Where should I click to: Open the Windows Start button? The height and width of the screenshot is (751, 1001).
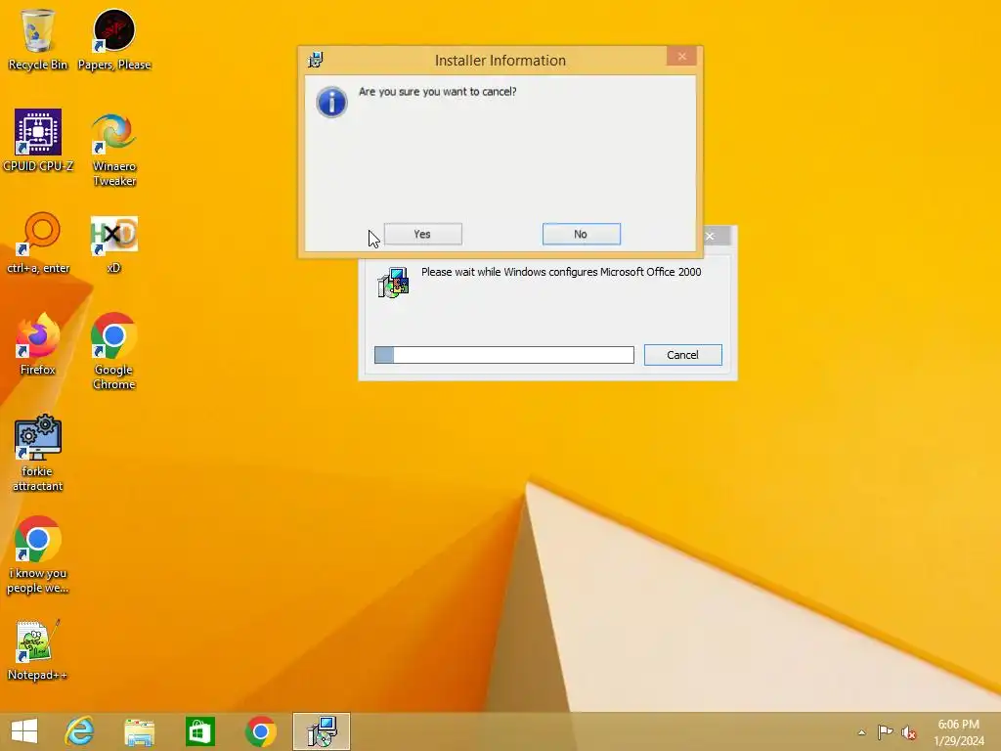(x=24, y=731)
